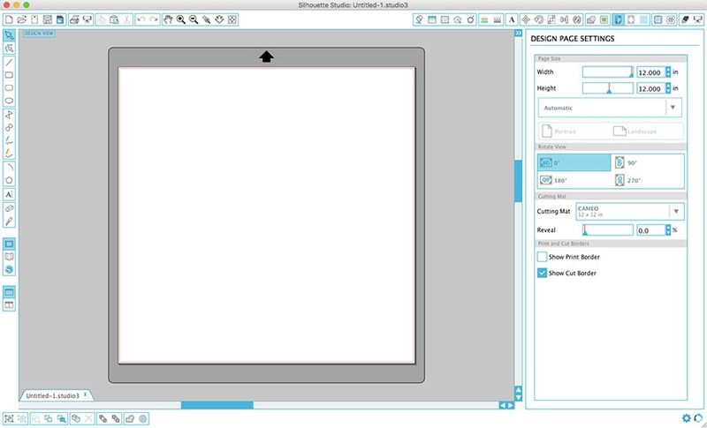The width and height of the screenshot is (707, 428).
Task: Open the Design Store globe icon
Action: click(9, 269)
